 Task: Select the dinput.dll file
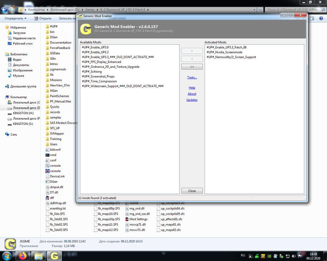(x=54, y=187)
